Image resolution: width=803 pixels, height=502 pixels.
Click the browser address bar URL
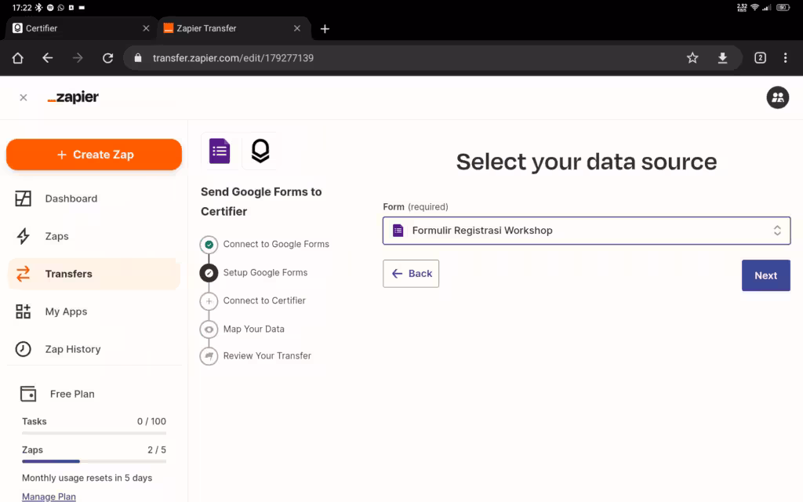click(233, 58)
